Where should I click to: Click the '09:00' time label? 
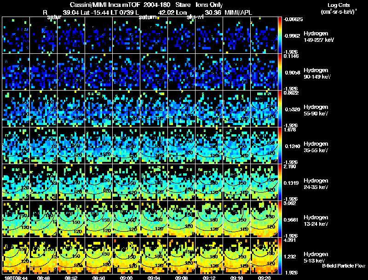click(126, 278)
